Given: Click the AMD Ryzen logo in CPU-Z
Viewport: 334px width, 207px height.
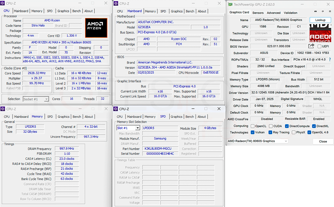Looking at the screenshot, I should (x=96, y=28).
